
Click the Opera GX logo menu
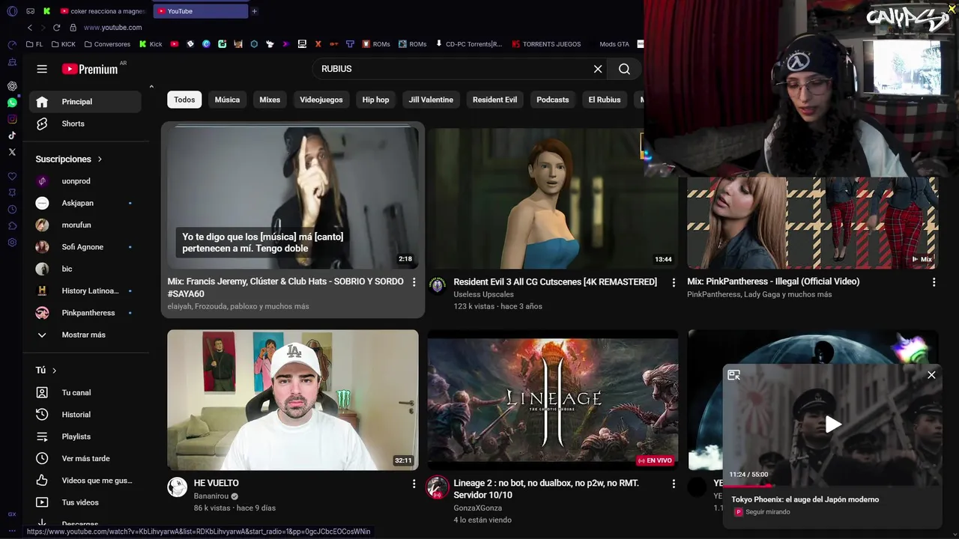click(x=12, y=11)
